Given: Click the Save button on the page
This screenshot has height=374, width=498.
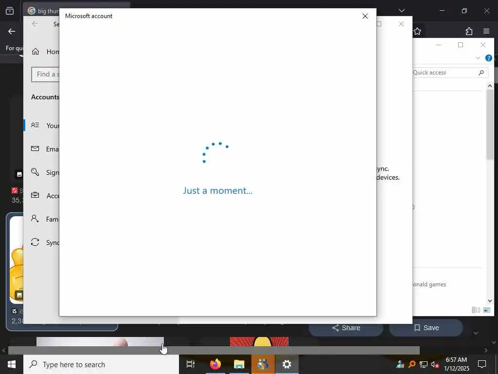Looking at the screenshot, I should pyautogui.click(x=426, y=328).
